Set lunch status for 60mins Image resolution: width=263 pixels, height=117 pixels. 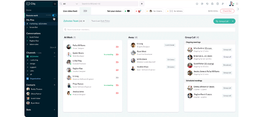click(174, 11)
